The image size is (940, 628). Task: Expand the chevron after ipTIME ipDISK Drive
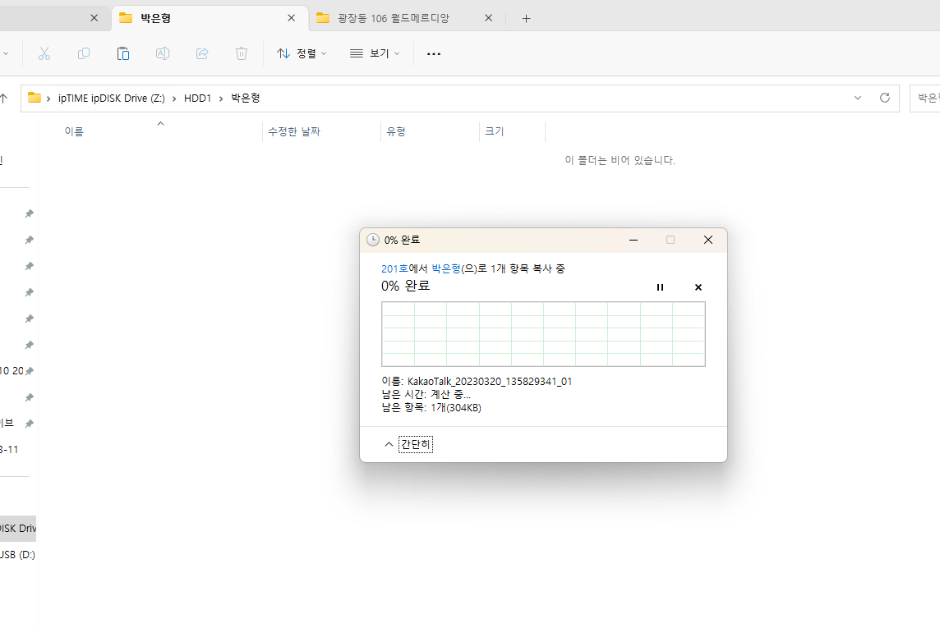pyautogui.click(x=174, y=99)
